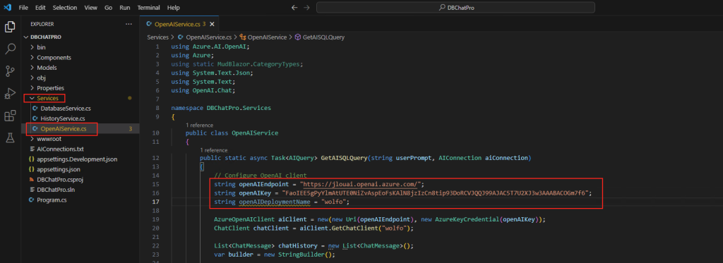Image resolution: width=723 pixels, height=263 pixels.
Task: Click the AzureOpenAIClient declaration on line 19
Action: click(380, 219)
